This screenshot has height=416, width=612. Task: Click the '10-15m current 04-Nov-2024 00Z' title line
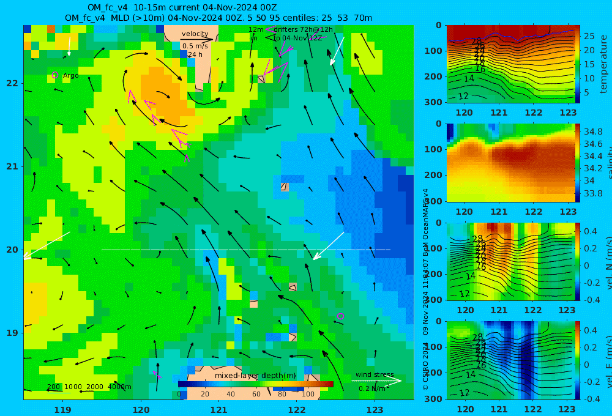click(x=182, y=7)
